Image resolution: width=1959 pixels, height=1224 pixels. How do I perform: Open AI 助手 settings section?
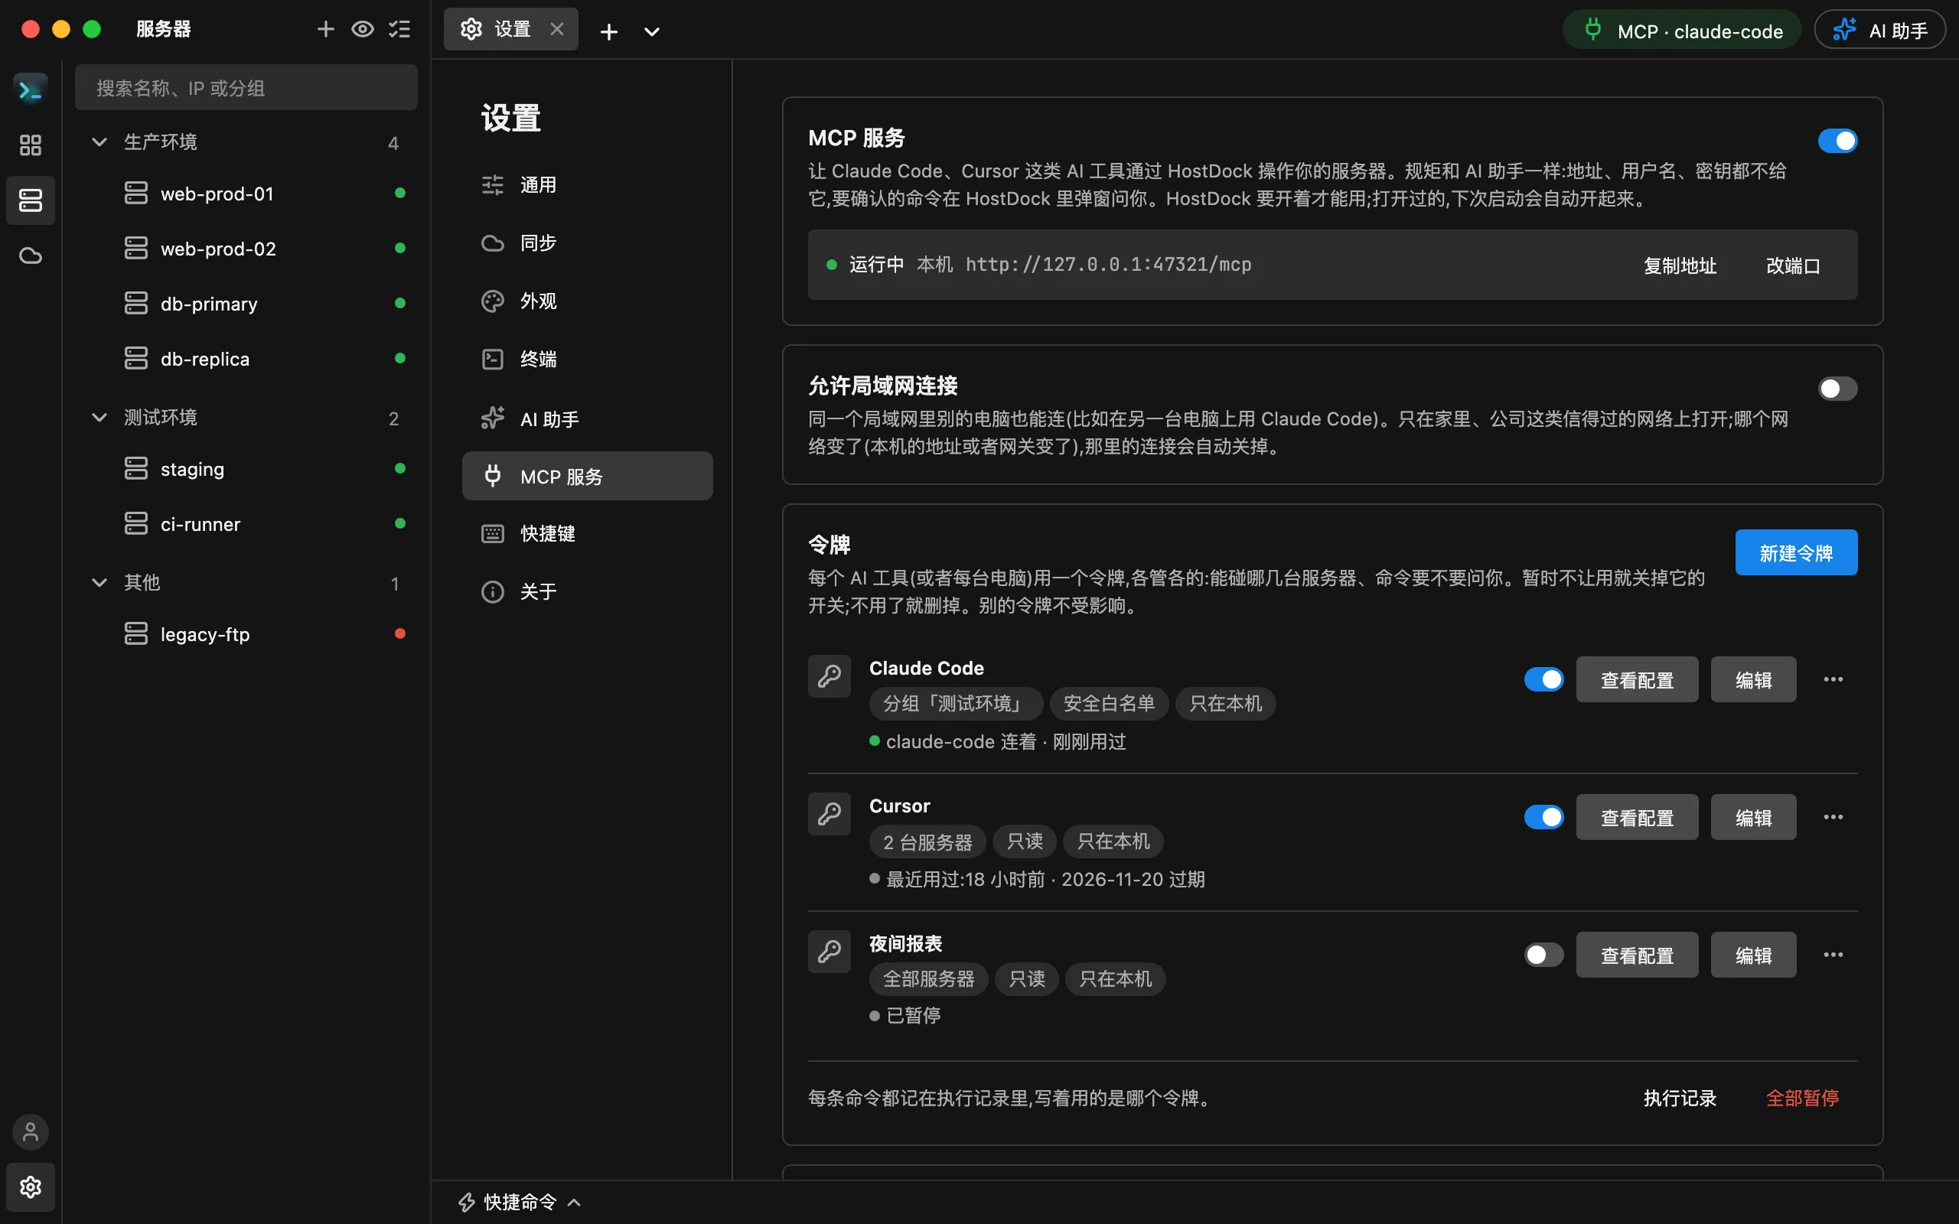pos(587,418)
